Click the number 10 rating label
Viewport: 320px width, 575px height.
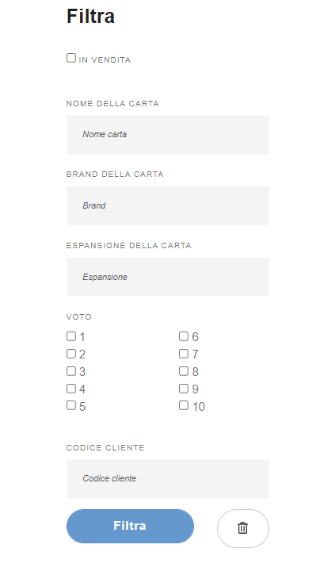click(199, 407)
